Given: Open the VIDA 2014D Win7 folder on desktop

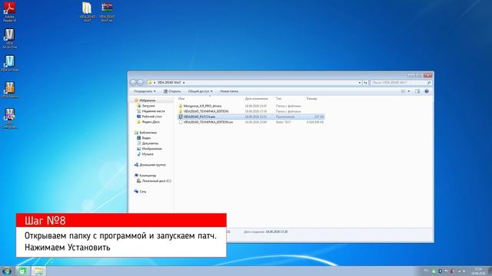Looking at the screenshot, I should (87, 12).
